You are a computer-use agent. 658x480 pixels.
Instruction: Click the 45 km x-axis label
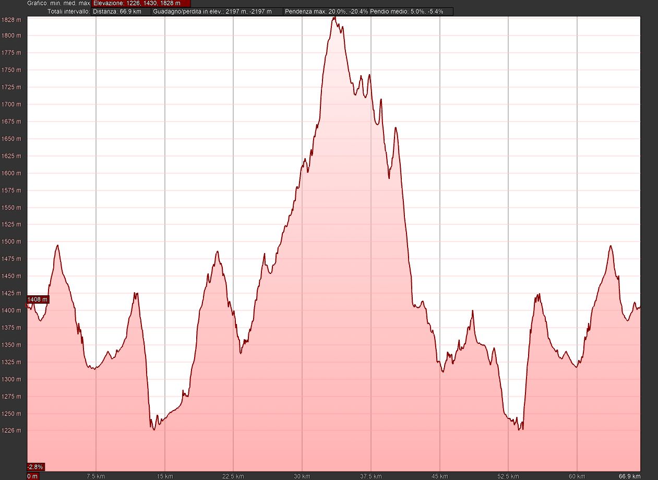pos(439,476)
